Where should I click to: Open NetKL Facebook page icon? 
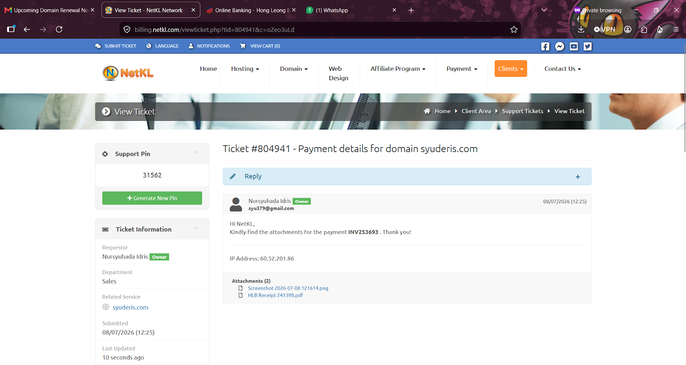click(545, 46)
